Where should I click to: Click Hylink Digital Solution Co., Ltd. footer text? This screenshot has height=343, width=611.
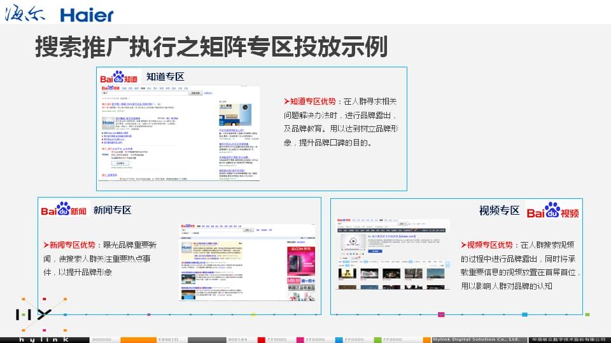click(476, 339)
